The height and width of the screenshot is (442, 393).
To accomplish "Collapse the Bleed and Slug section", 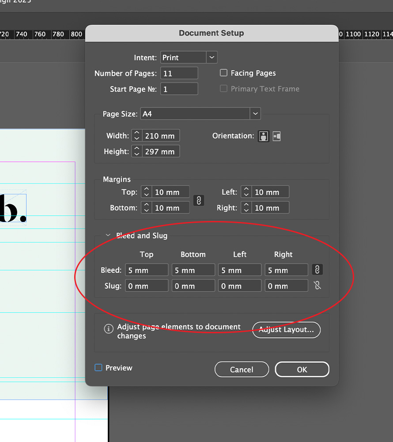I will [108, 235].
